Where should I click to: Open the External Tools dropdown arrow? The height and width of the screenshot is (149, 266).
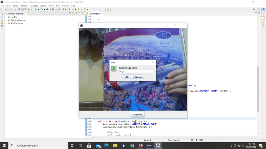coord(56,10)
